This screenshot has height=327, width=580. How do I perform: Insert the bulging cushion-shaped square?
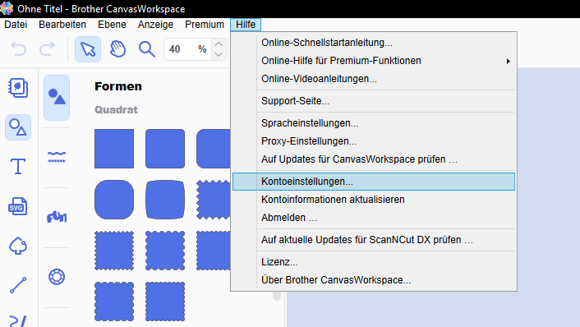[165, 200]
